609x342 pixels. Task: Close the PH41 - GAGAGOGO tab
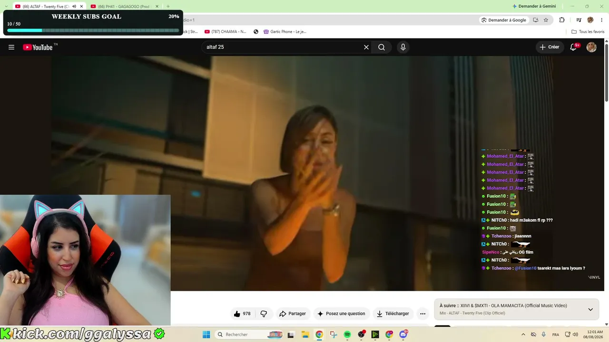click(157, 6)
